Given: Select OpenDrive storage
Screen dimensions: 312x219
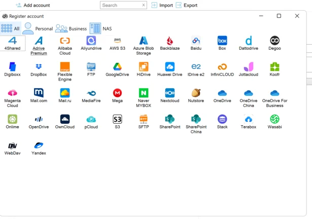Looking at the screenshot, I should coord(39,122).
